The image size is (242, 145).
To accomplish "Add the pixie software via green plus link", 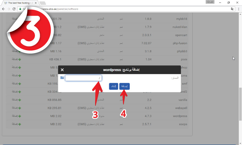I will pyautogui.click(x=16, y=59).
